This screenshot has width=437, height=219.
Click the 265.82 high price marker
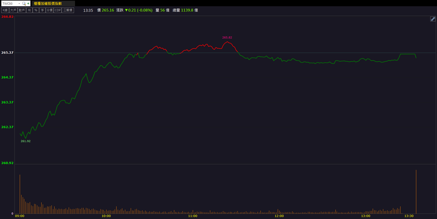coord(227,37)
